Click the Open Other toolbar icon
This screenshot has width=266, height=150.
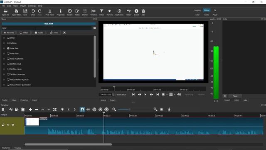(16, 12)
